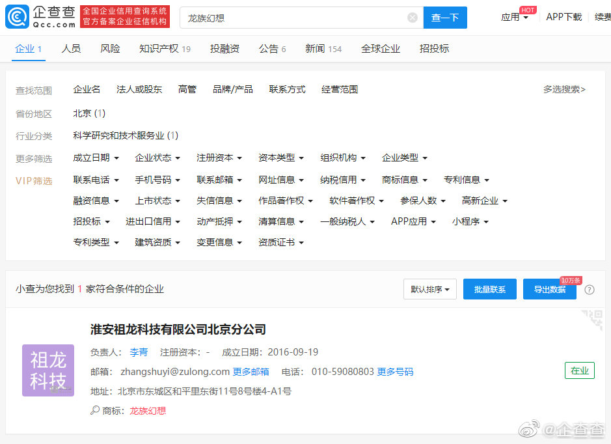Filter by region 北京 (1)
Image resolution: width=611 pixels, height=444 pixels.
(x=89, y=113)
